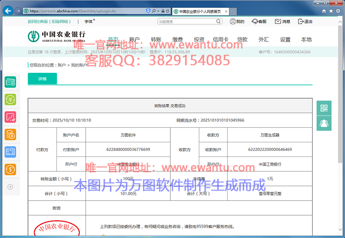This screenshot has height=238, width=345.
Task: Open the 转账 navigation menu
Action: [156, 40]
